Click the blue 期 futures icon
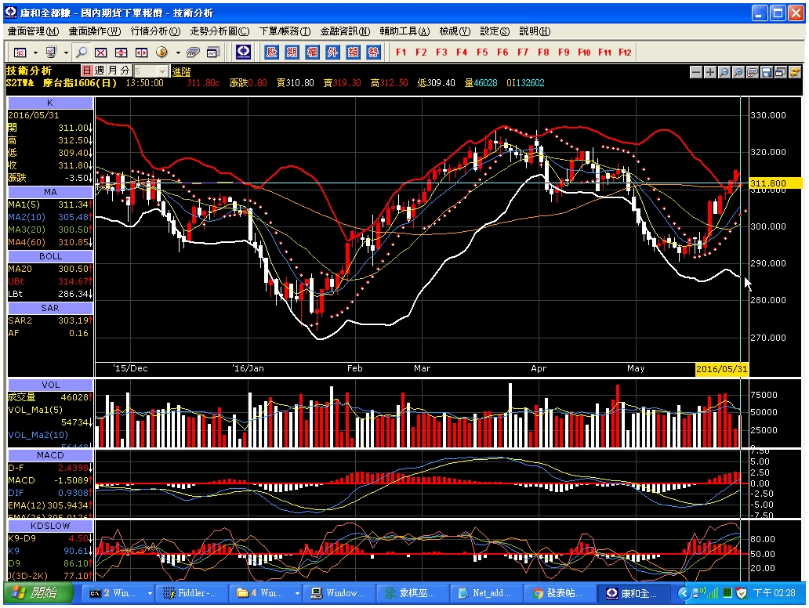809x608 pixels. coord(292,52)
